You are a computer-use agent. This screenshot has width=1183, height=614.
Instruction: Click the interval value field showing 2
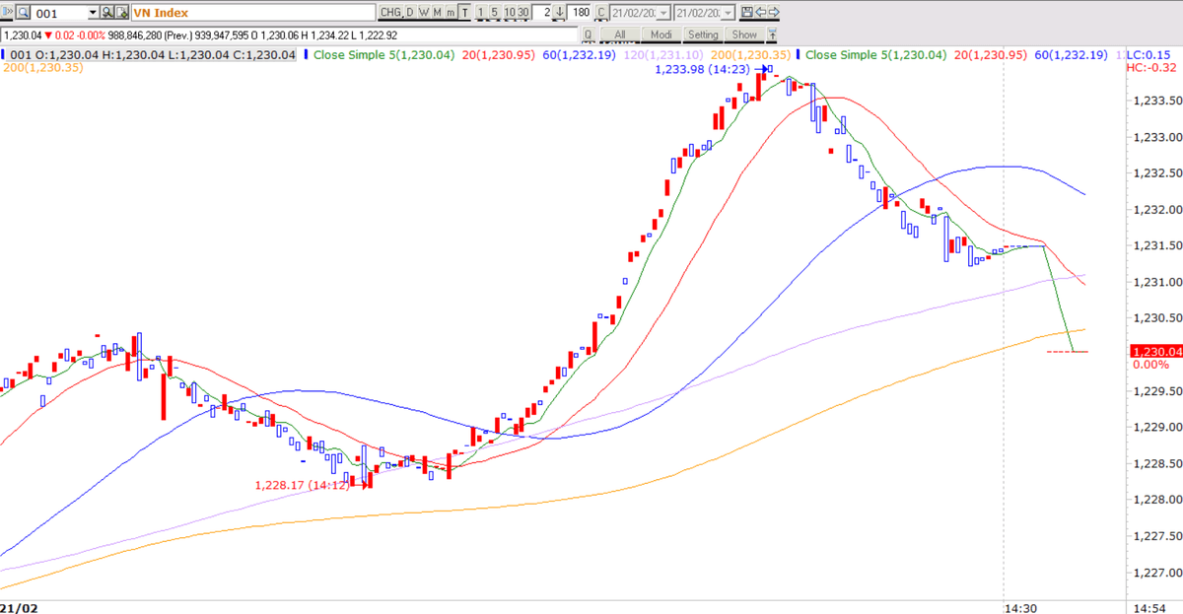pyautogui.click(x=542, y=13)
